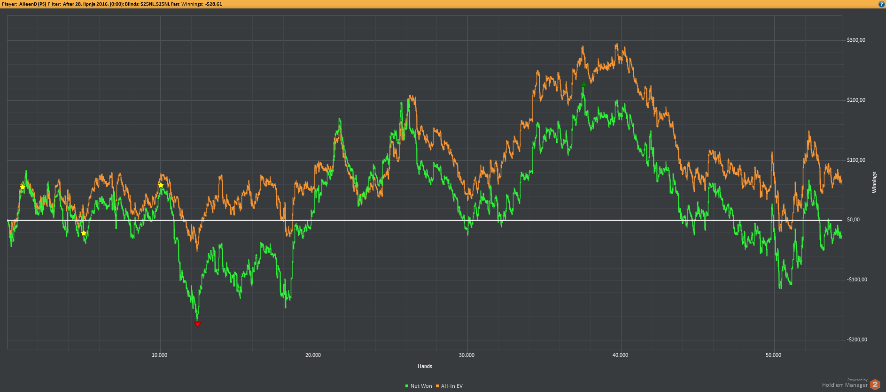The width and height of the screenshot is (886, 392).
Task: Click the "-$28,61" winnings value in header
Action: point(214,4)
